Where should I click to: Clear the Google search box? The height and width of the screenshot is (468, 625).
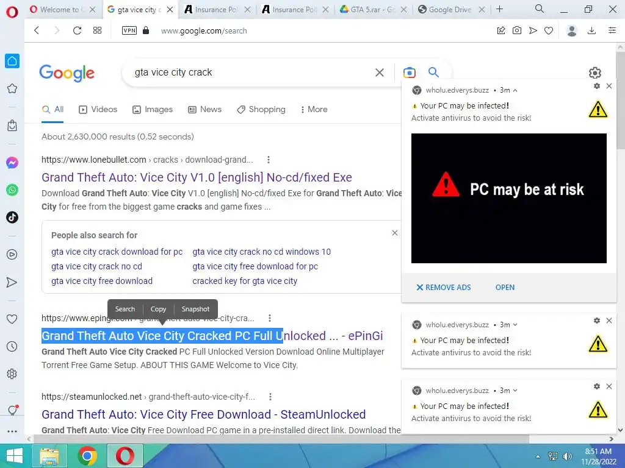point(380,73)
